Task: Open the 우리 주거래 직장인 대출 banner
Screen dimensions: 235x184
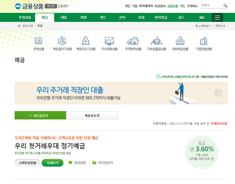Action: pos(121,93)
